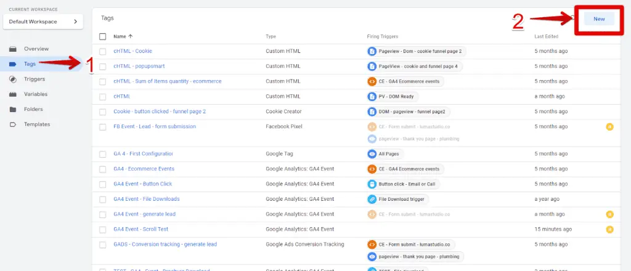
Task: Toggle sort order on the Name column
Action: pos(123,36)
